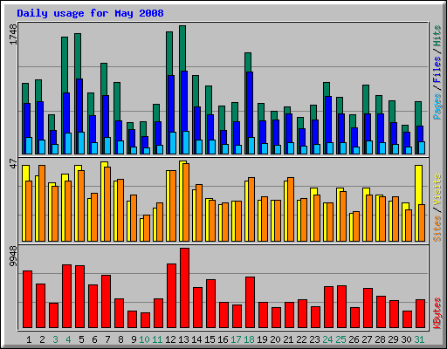Click the green hits bar for day 7
The image size is (447, 349).
click(104, 79)
